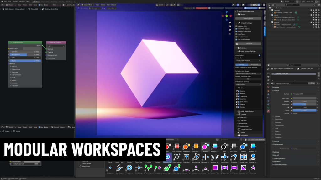Disable the Center On Unpack checkbox
The height and width of the screenshot is (180, 321).
pyautogui.click(x=236, y=29)
